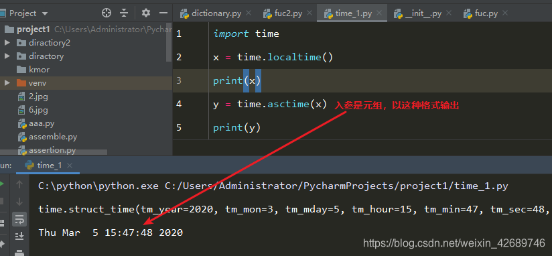This screenshot has width=552, height=256.
Task: Close the __init__.py tab
Action: point(449,13)
